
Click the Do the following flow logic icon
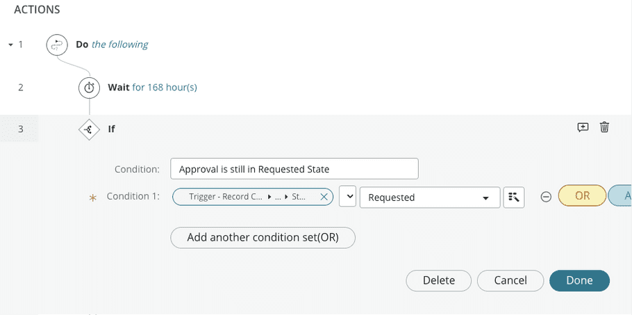[56, 45]
